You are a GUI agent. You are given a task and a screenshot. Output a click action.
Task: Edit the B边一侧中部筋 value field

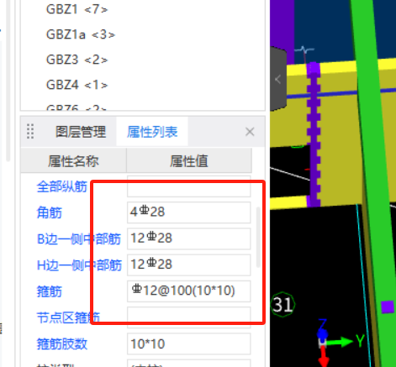click(188, 239)
